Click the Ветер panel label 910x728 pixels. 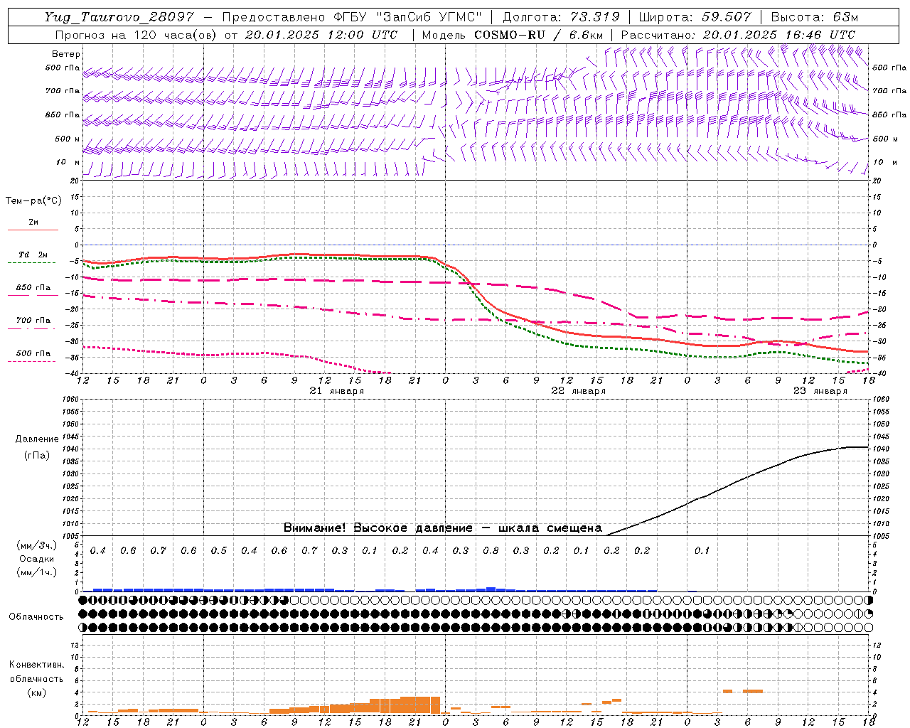pos(66,54)
